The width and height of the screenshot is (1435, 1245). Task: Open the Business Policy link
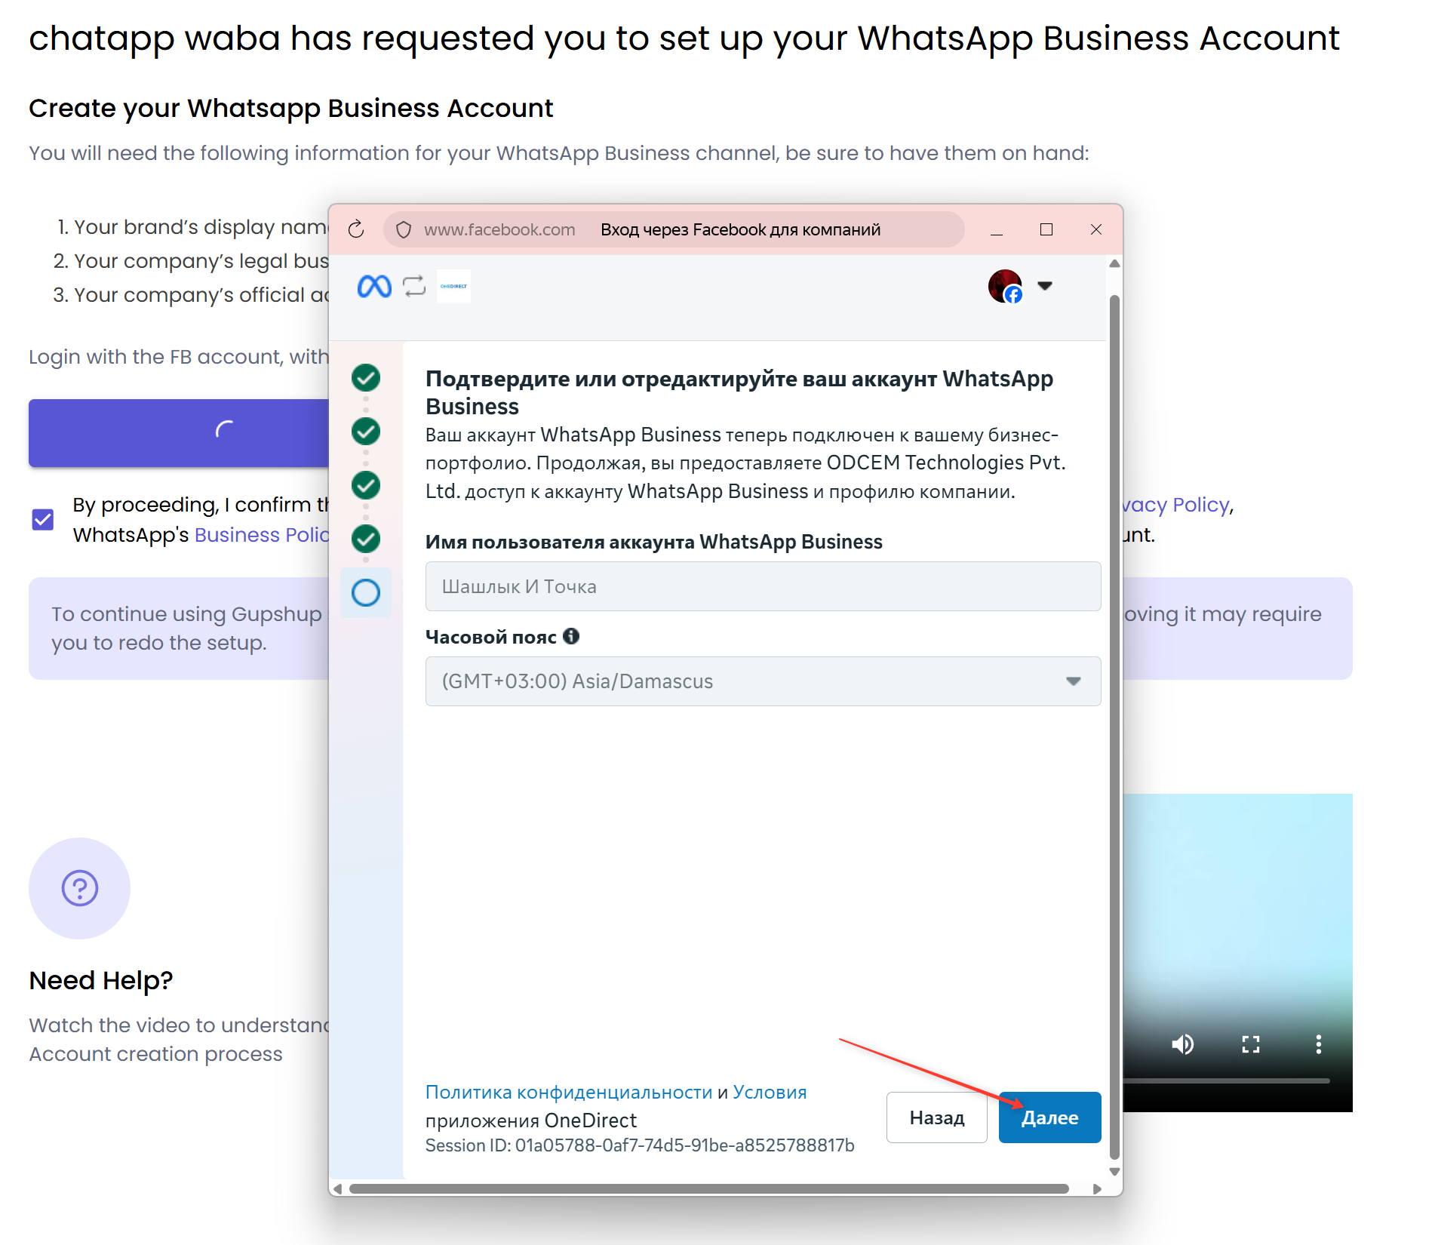pyautogui.click(x=262, y=535)
